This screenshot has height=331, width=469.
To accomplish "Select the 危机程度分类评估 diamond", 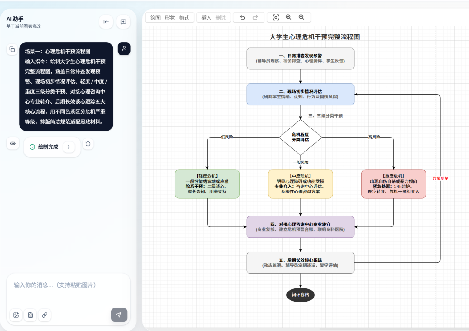I will pyautogui.click(x=301, y=138).
